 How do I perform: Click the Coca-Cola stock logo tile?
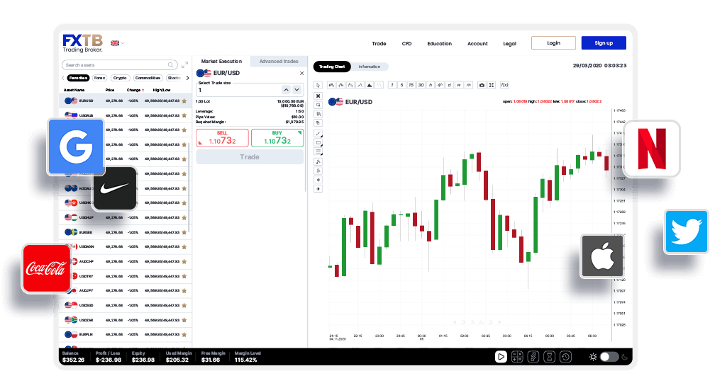[x=46, y=268]
